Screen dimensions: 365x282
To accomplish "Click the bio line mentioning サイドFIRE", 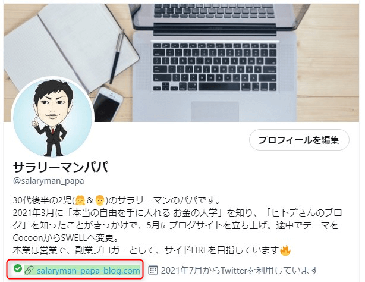I will (x=152, y=250).
